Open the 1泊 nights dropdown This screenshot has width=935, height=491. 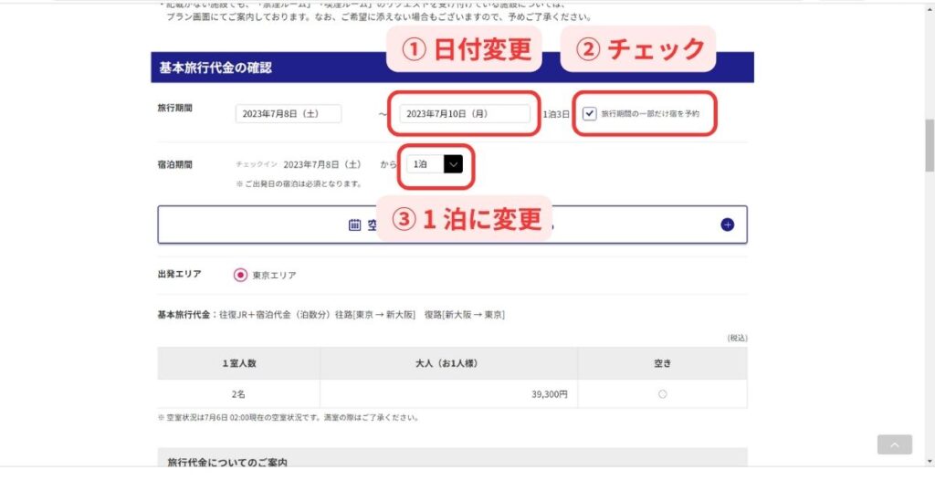click(435, 164)
